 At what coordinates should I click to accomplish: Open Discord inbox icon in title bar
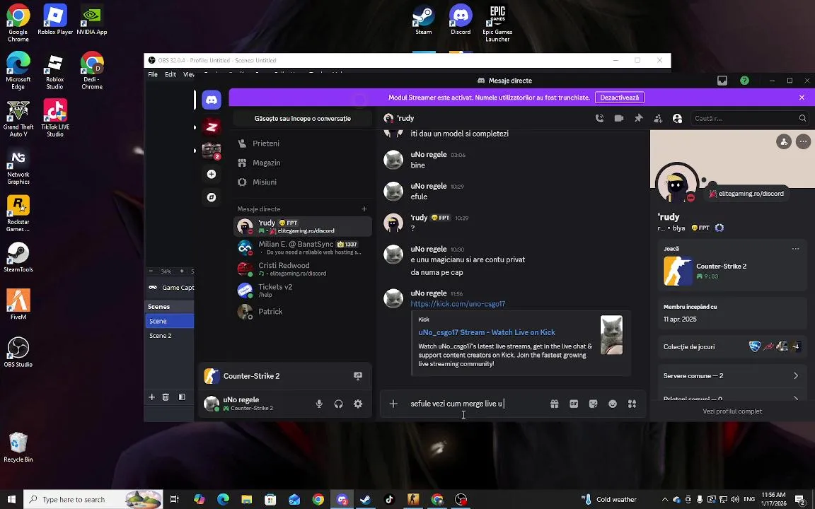tap(722, 81)
